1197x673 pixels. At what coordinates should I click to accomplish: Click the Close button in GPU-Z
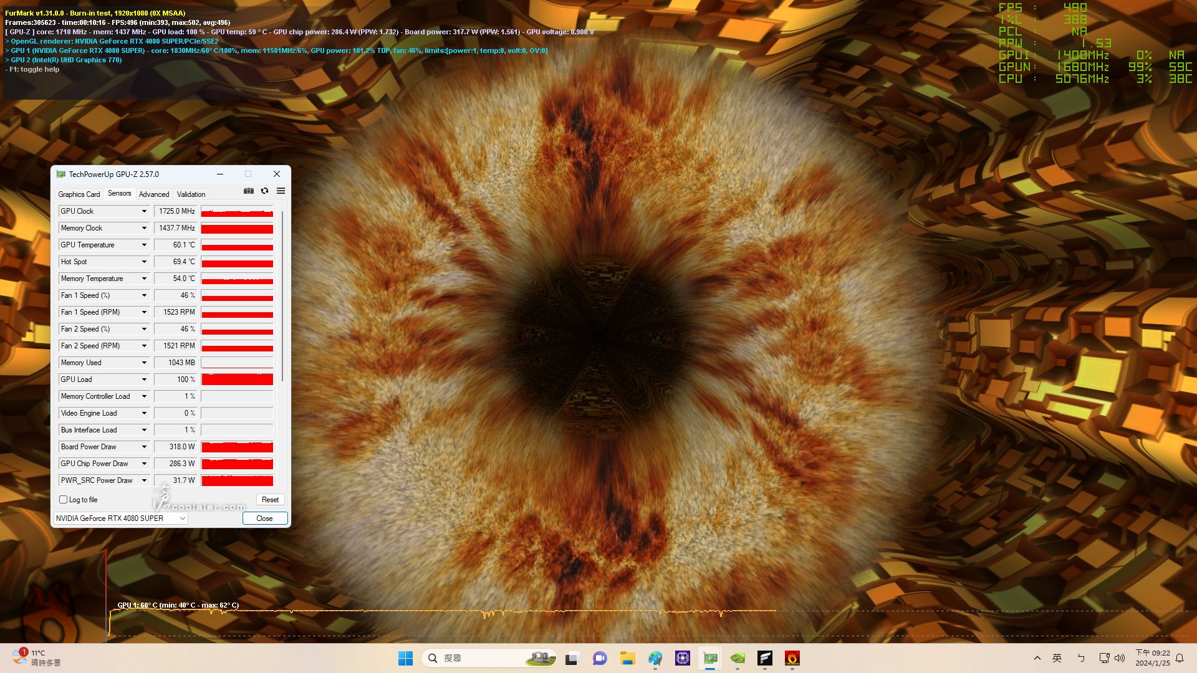(264, 518)
